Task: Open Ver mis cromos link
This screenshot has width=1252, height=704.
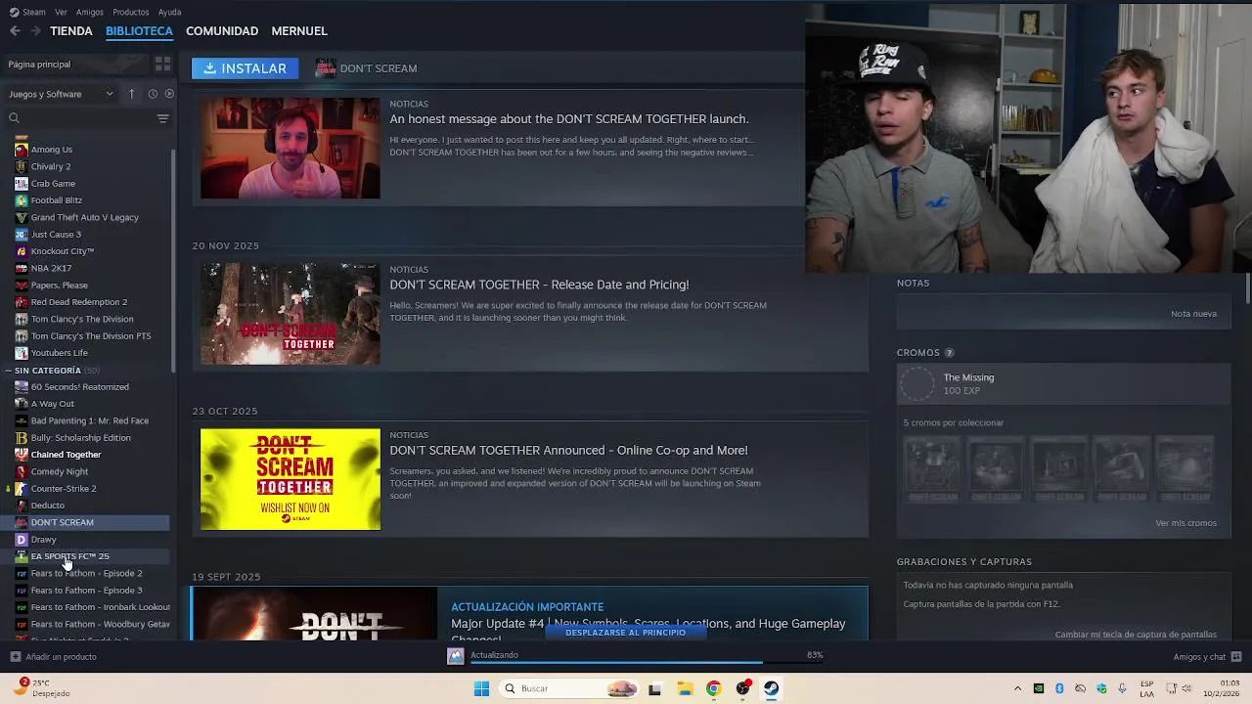Action: click(x=1185, y=523)
